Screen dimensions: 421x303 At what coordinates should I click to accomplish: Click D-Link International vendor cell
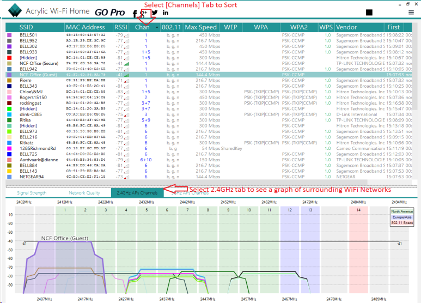pyautogui.click(x=357, y=114)
